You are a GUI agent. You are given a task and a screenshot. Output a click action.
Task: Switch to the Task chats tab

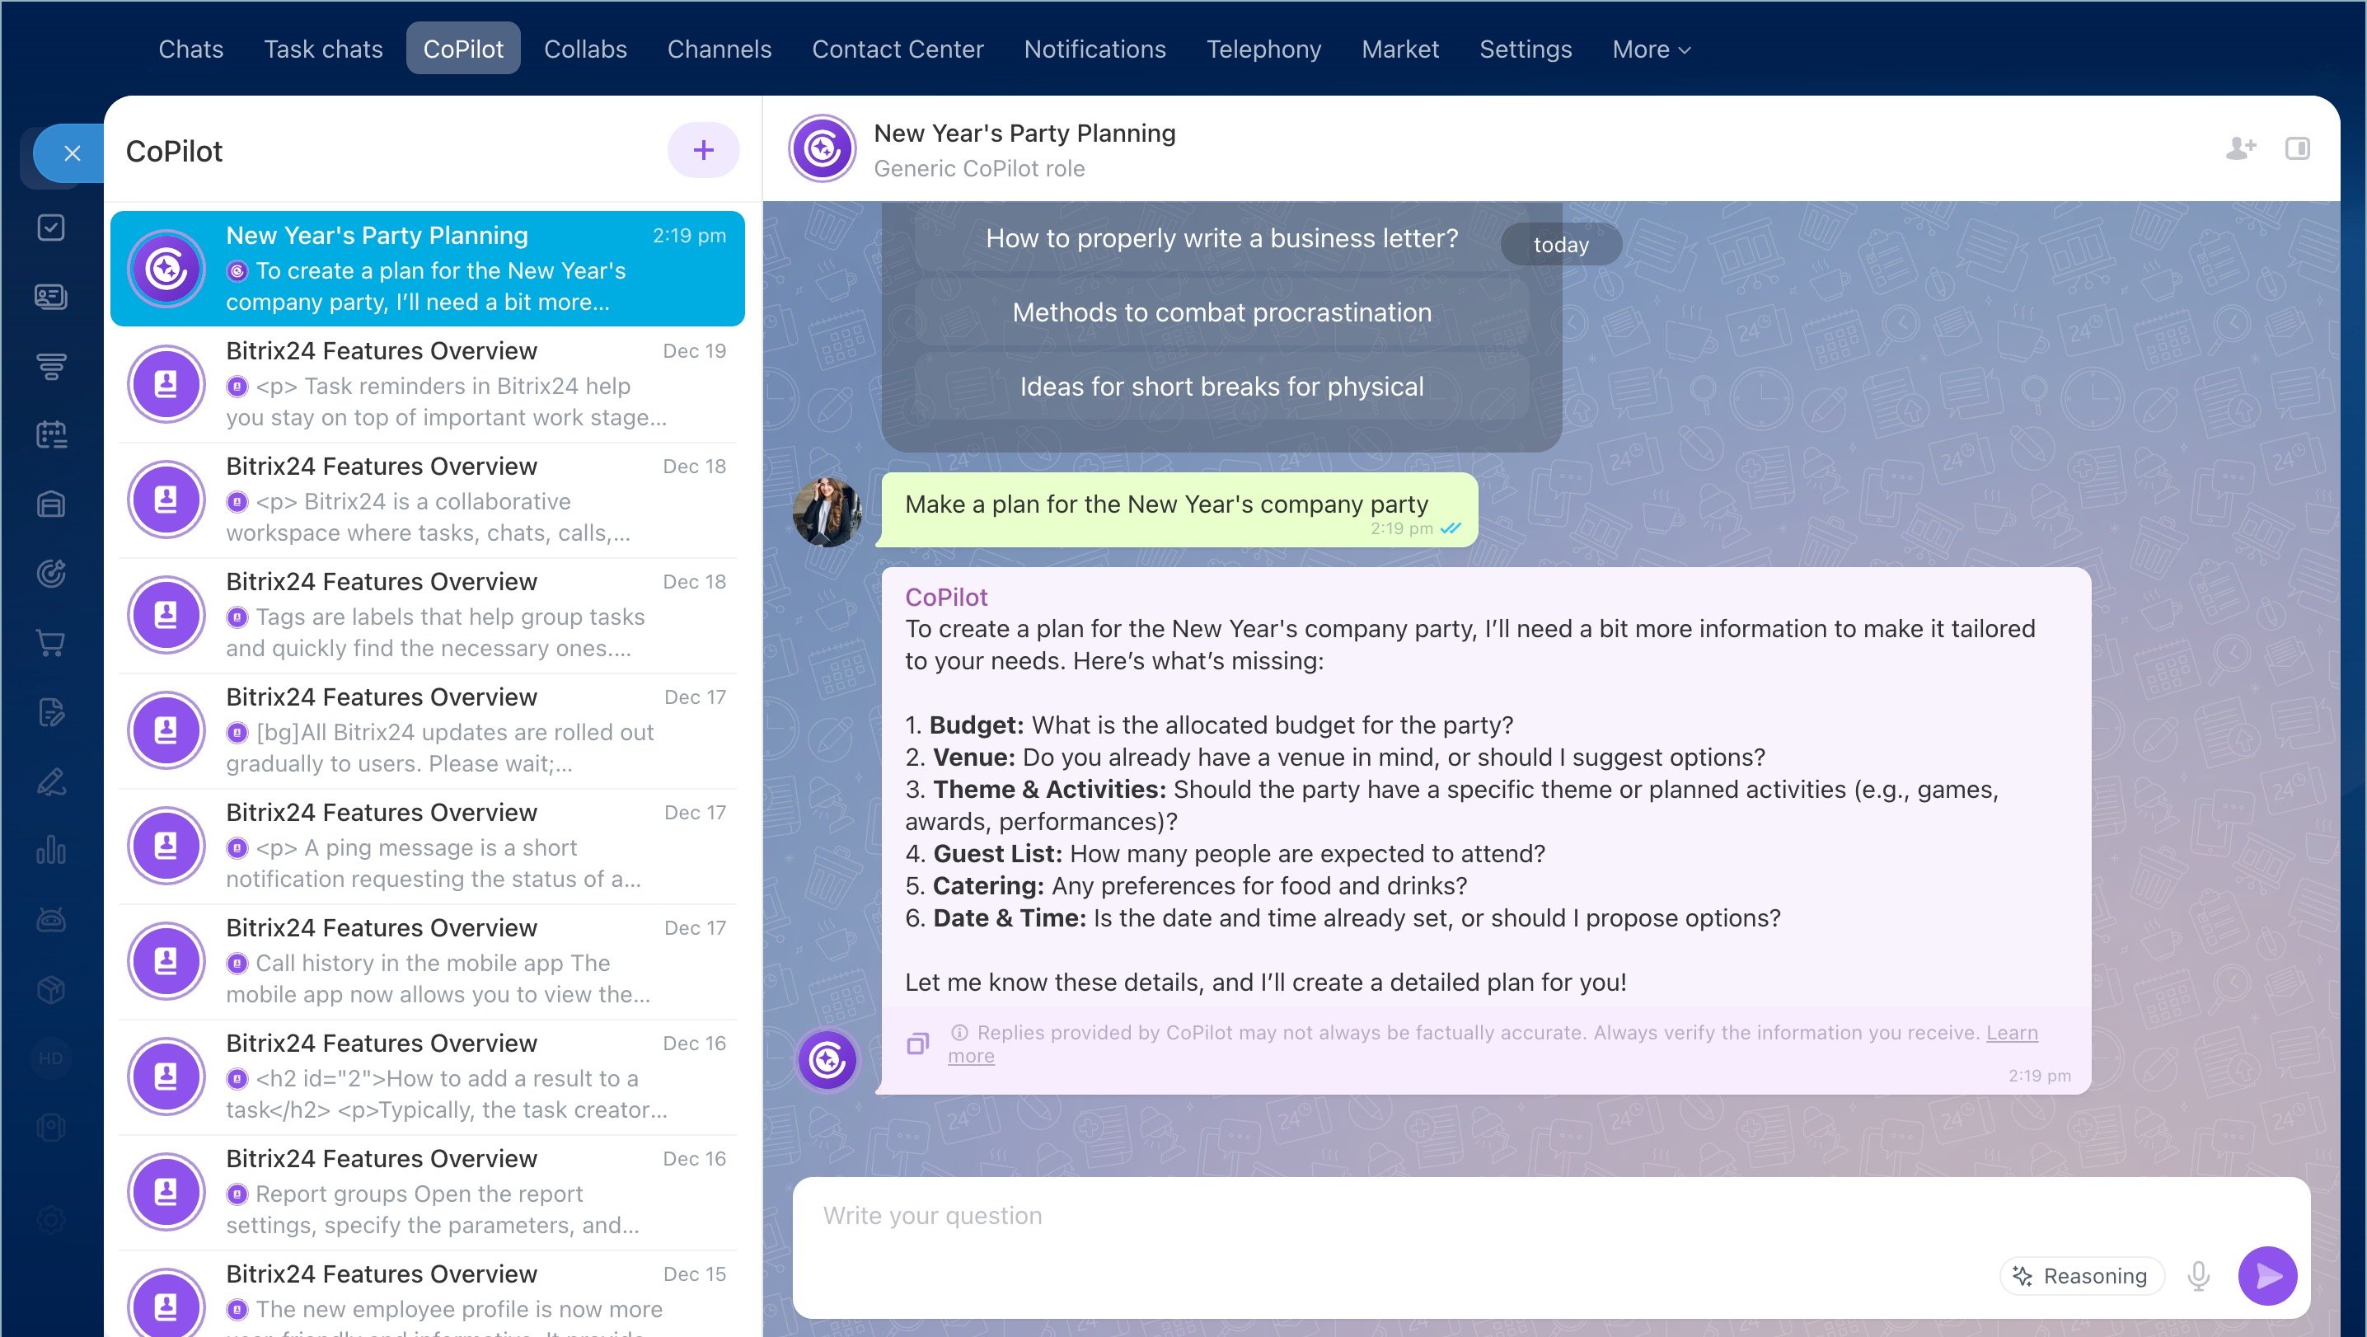pos(322,49)
